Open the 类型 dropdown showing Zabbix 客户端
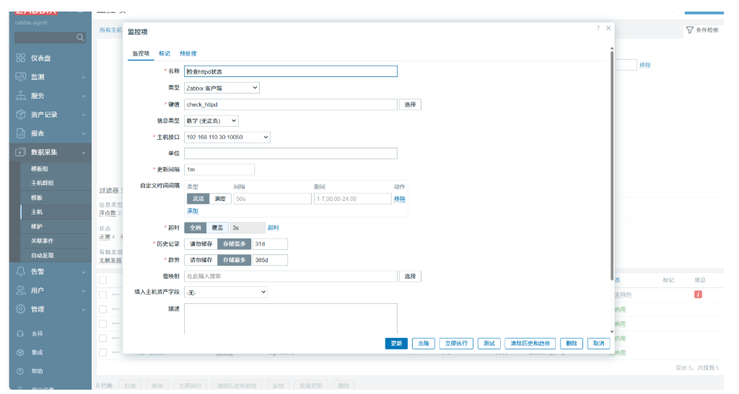This screenshot has height=394, width=739. [222, 88]
